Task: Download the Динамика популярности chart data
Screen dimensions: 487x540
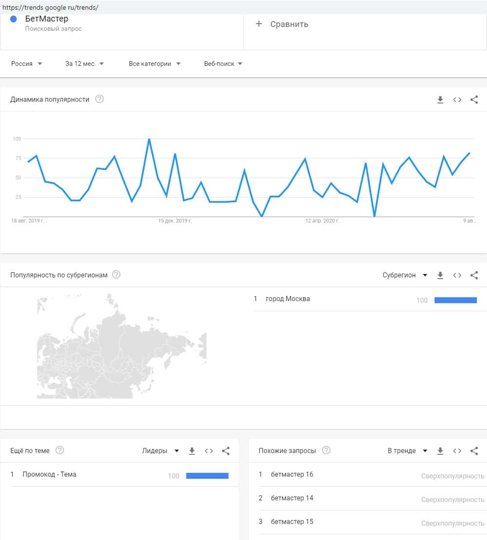Action: (x=440, y=100)
